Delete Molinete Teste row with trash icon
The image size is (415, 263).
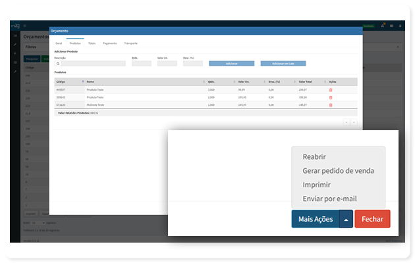[x=331, y=105]
